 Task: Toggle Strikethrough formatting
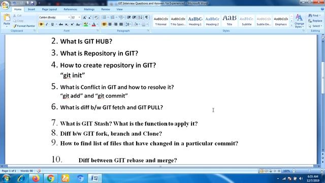point(61,24)
